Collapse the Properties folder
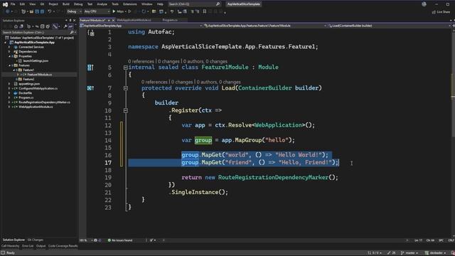Image resolution: width=455 pixels, height=256 pixels. pyautogui.click(x=9, y=56)
